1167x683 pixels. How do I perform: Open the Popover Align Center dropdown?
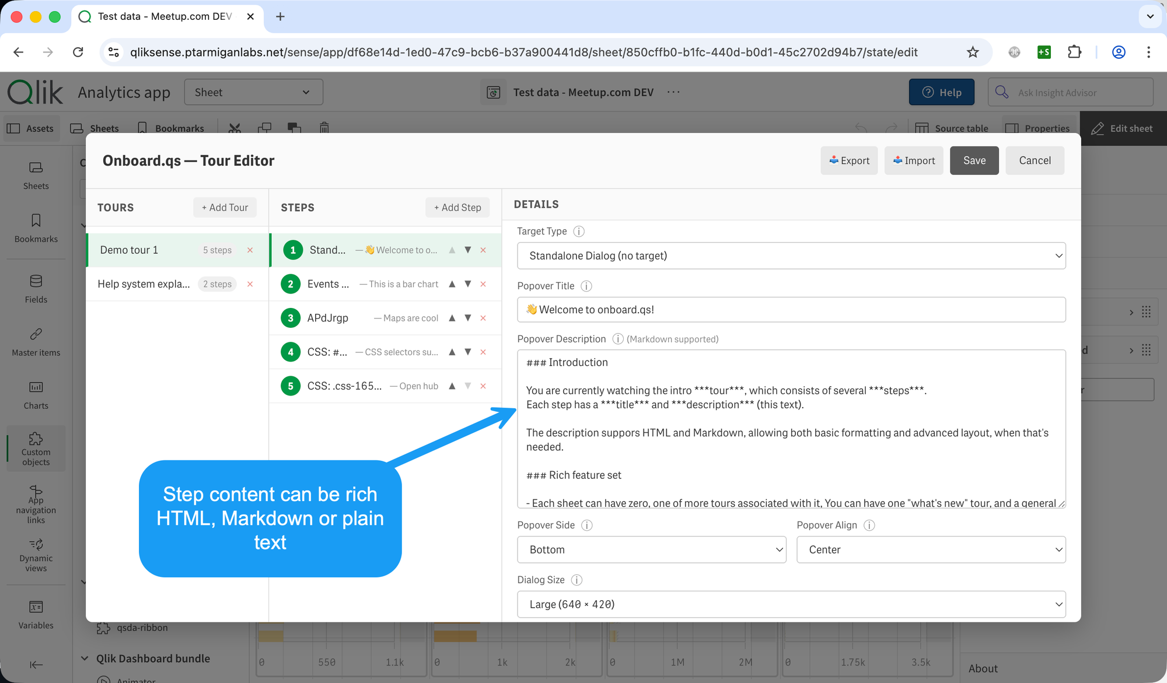[931, 549]
